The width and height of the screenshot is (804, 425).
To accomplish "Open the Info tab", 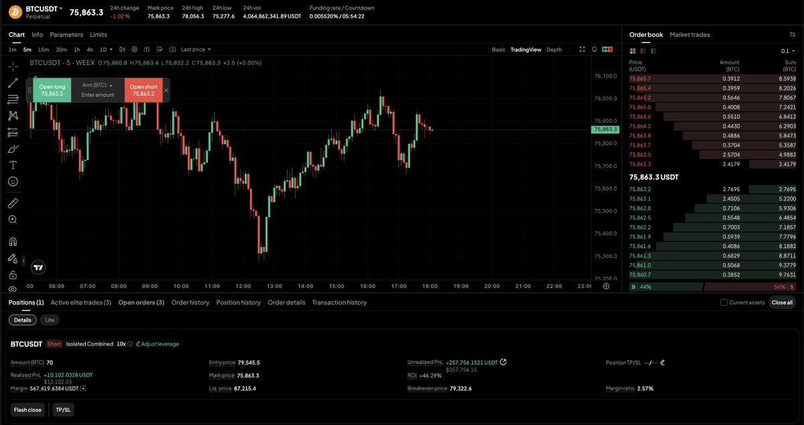I will pos(38,35).
